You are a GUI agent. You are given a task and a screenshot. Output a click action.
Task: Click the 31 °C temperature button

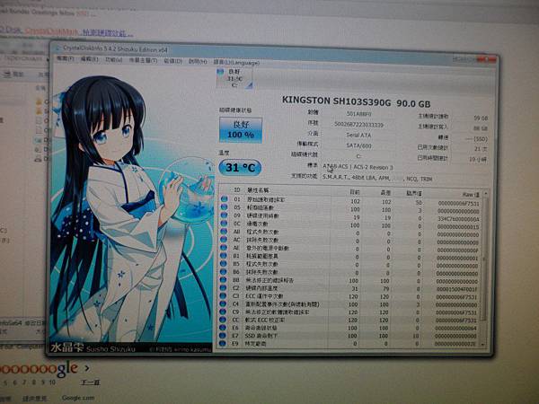point(240,167)
